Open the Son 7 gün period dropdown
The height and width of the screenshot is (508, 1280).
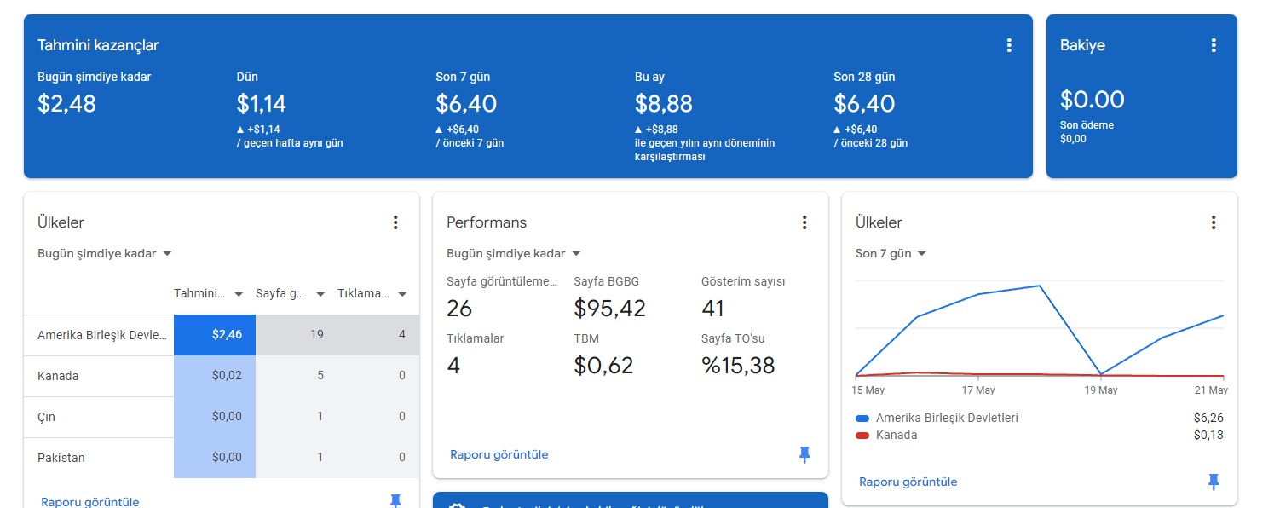click(x=891, y=253)
